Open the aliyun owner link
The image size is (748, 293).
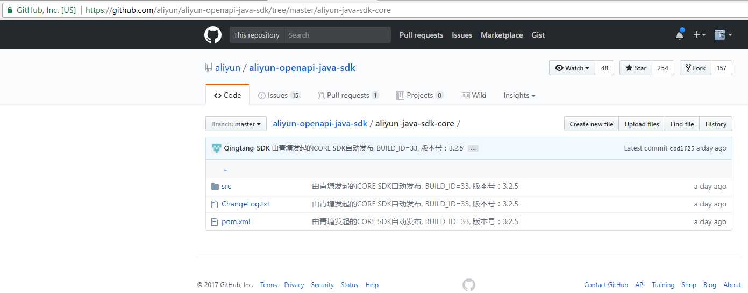[x=227, y=68]
